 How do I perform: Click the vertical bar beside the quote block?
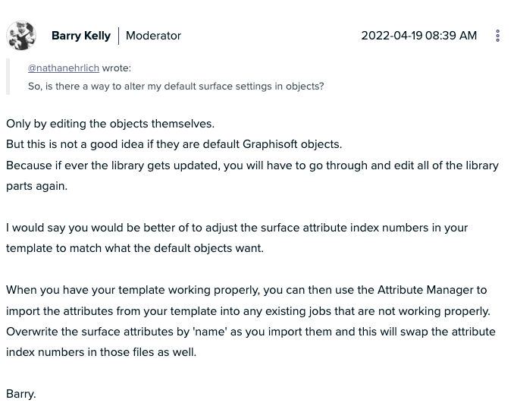click(x=8, y=77)
